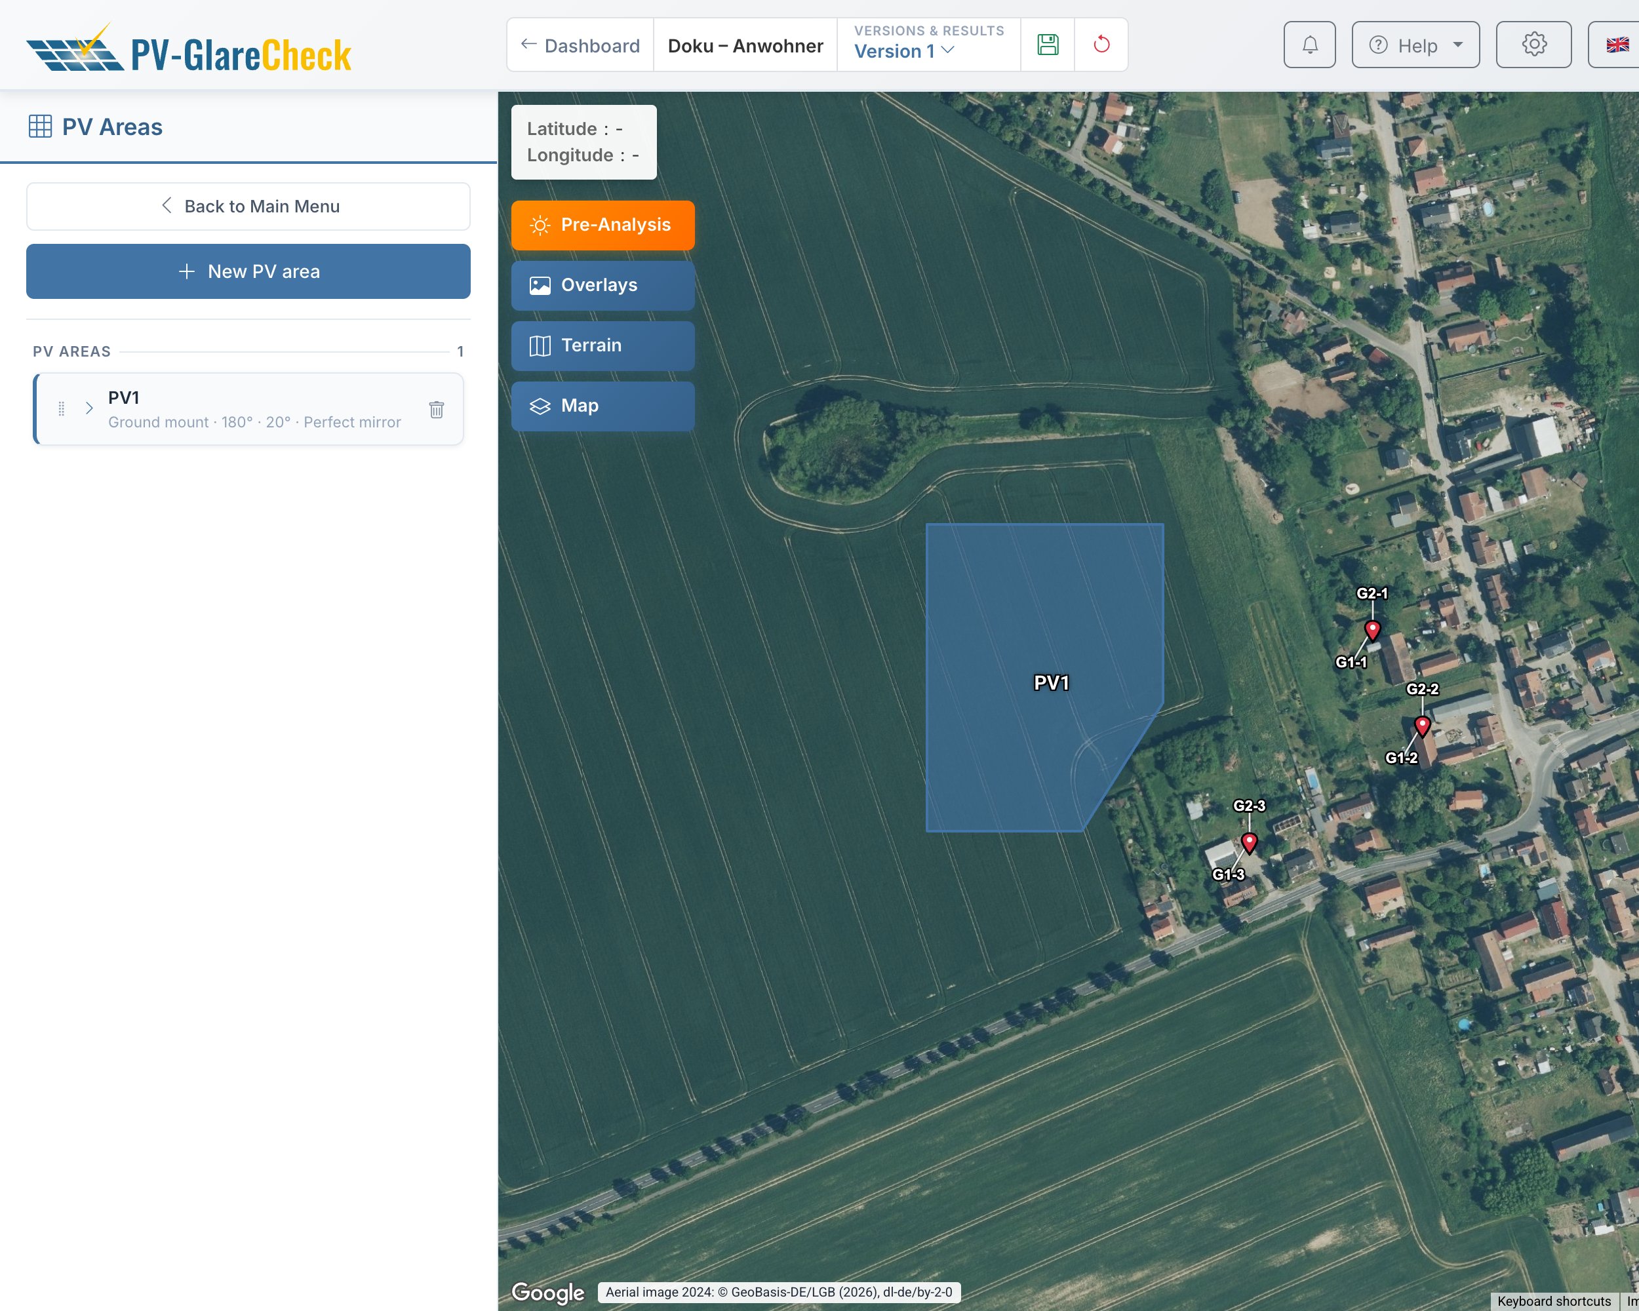The height and width of the screenshot is (1311, 1639).
Task: Open settings via the gear icon
Action: pos(1533,45)
